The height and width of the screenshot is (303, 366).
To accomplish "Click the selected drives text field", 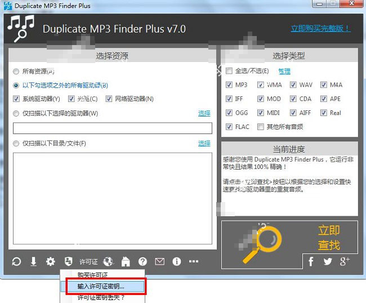I will (x=113, y=128).
